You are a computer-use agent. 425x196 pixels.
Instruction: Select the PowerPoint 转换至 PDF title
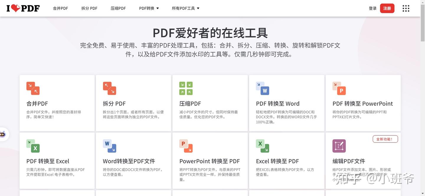(210, 161)
